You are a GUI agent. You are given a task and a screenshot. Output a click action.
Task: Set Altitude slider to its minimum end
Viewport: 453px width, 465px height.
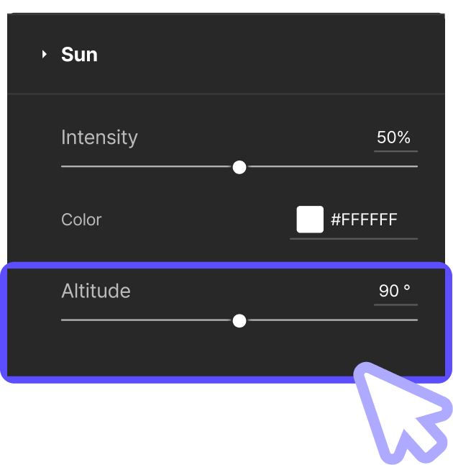point(63,320)
